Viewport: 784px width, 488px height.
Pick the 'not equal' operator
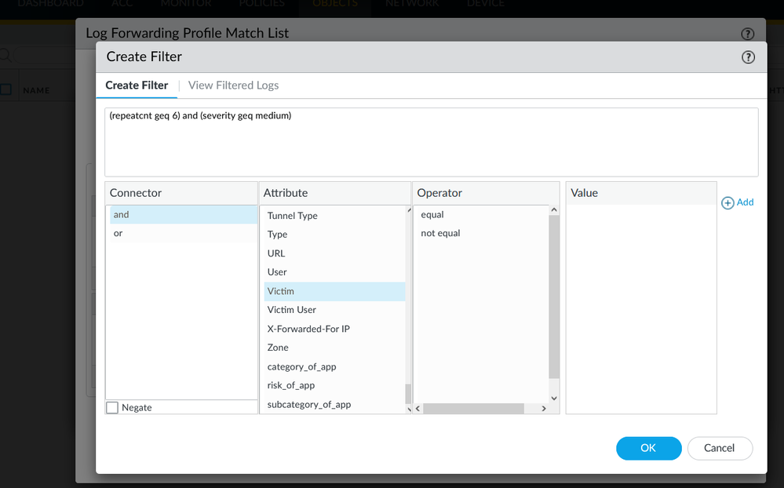pyautogui.click(x=440, y=234)
